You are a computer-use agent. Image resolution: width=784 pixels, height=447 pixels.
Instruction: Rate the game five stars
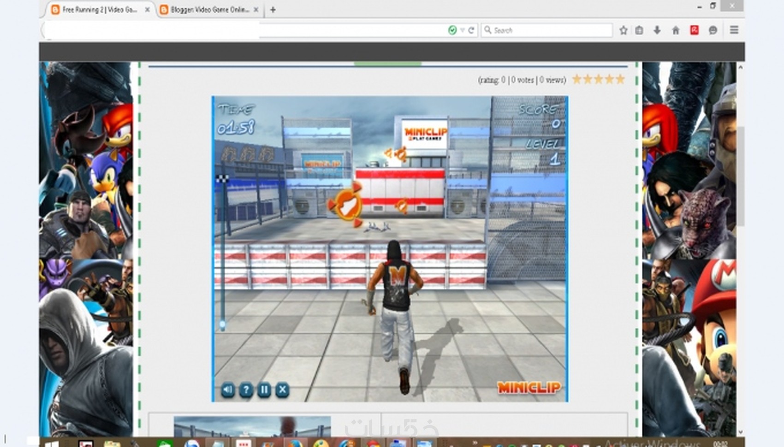click(620, 79)
